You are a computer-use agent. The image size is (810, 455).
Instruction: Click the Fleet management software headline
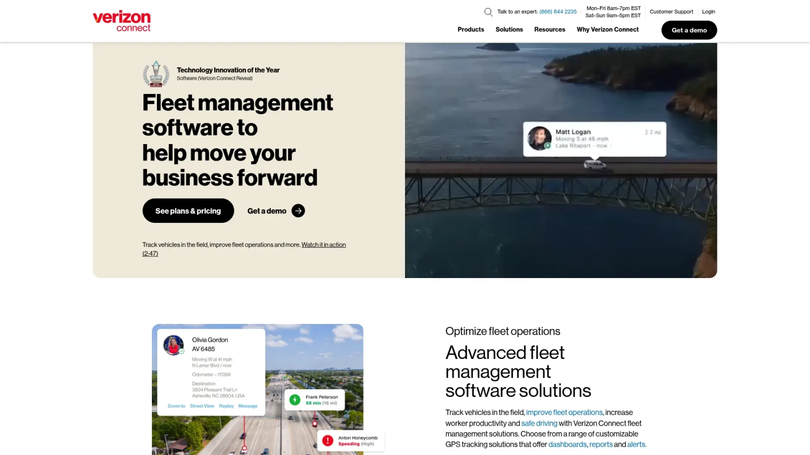[x=237, y=140]
